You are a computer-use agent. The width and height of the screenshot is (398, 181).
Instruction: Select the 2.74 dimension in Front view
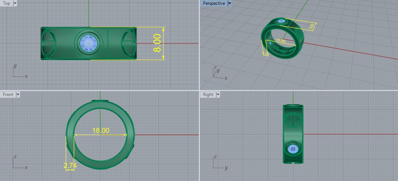tap(70, 166)
